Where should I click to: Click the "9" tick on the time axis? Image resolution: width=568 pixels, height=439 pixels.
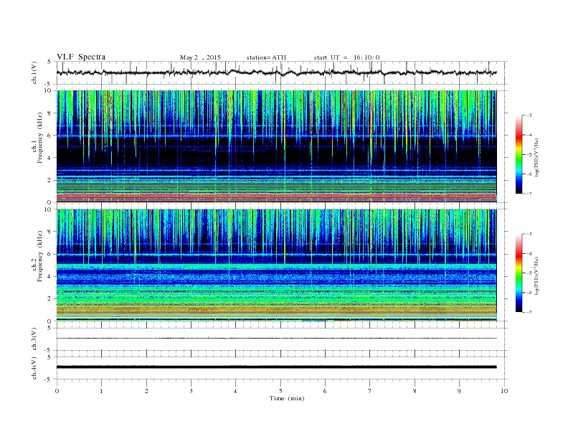click(459, 391)
